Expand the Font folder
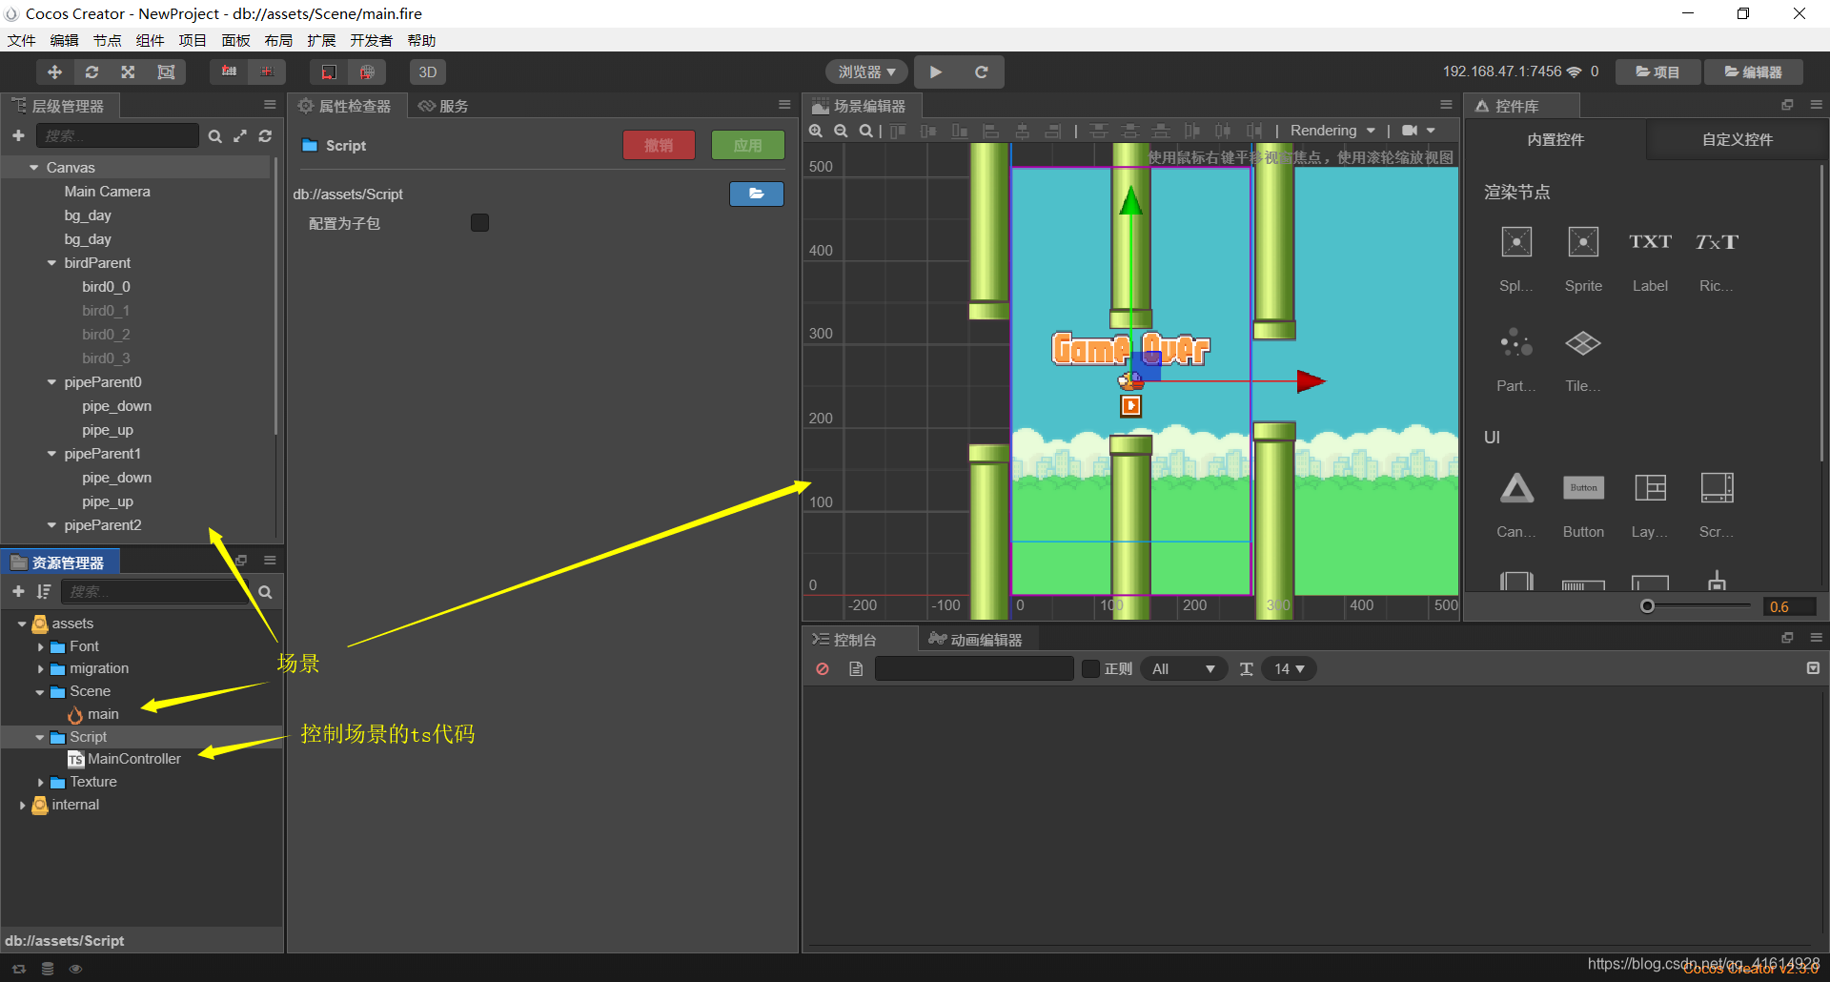 tap(41, 646)
